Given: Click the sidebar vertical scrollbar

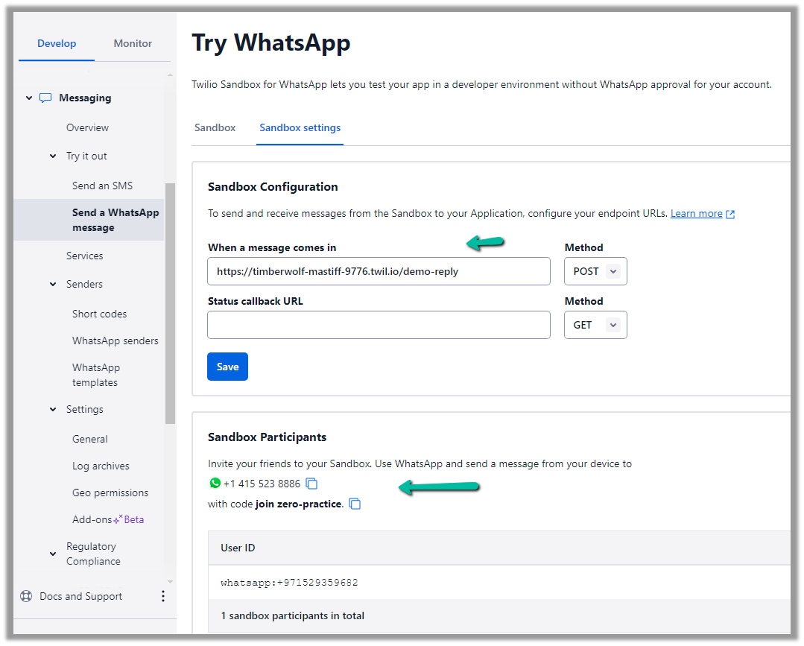Looking at the screenshot, I should coord(170,298).
